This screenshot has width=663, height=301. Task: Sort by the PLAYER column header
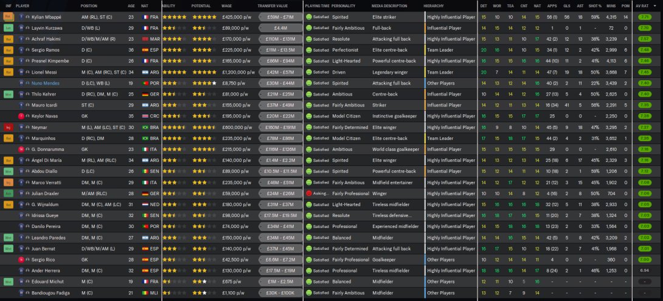(23, 6)
